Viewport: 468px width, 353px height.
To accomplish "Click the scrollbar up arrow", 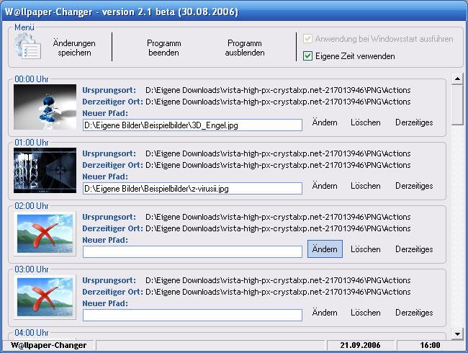I will pos(457,79).
